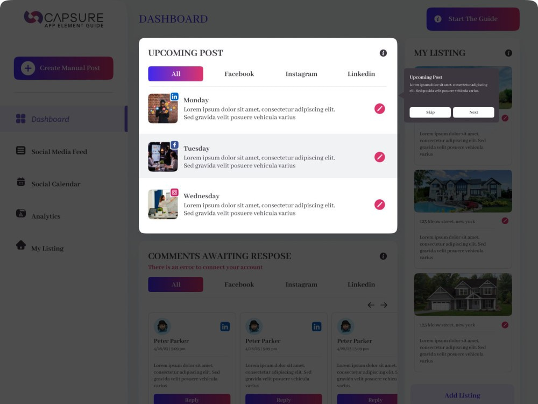Click Create Manual Post button

pos(63,68)
